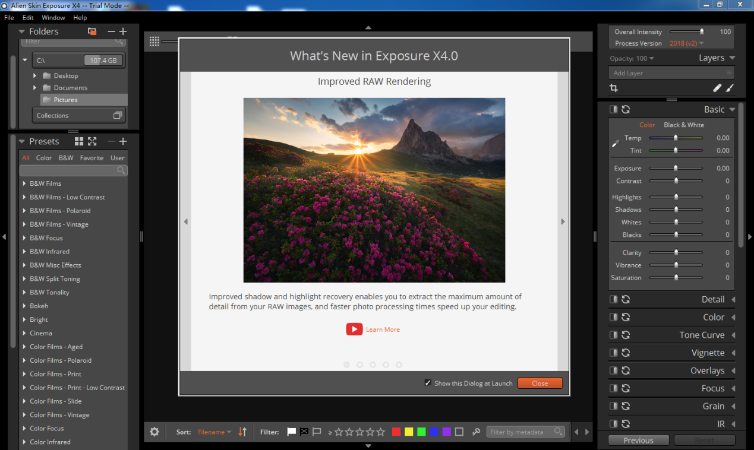Toggle the Color panel on/off switch
Viewport: 754px width, 450px height.
click(x=614, y=317)
